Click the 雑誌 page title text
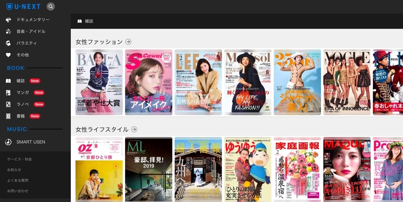Viewport: 403px width, 202px height. pyautogui.click(x=89, y=21)
